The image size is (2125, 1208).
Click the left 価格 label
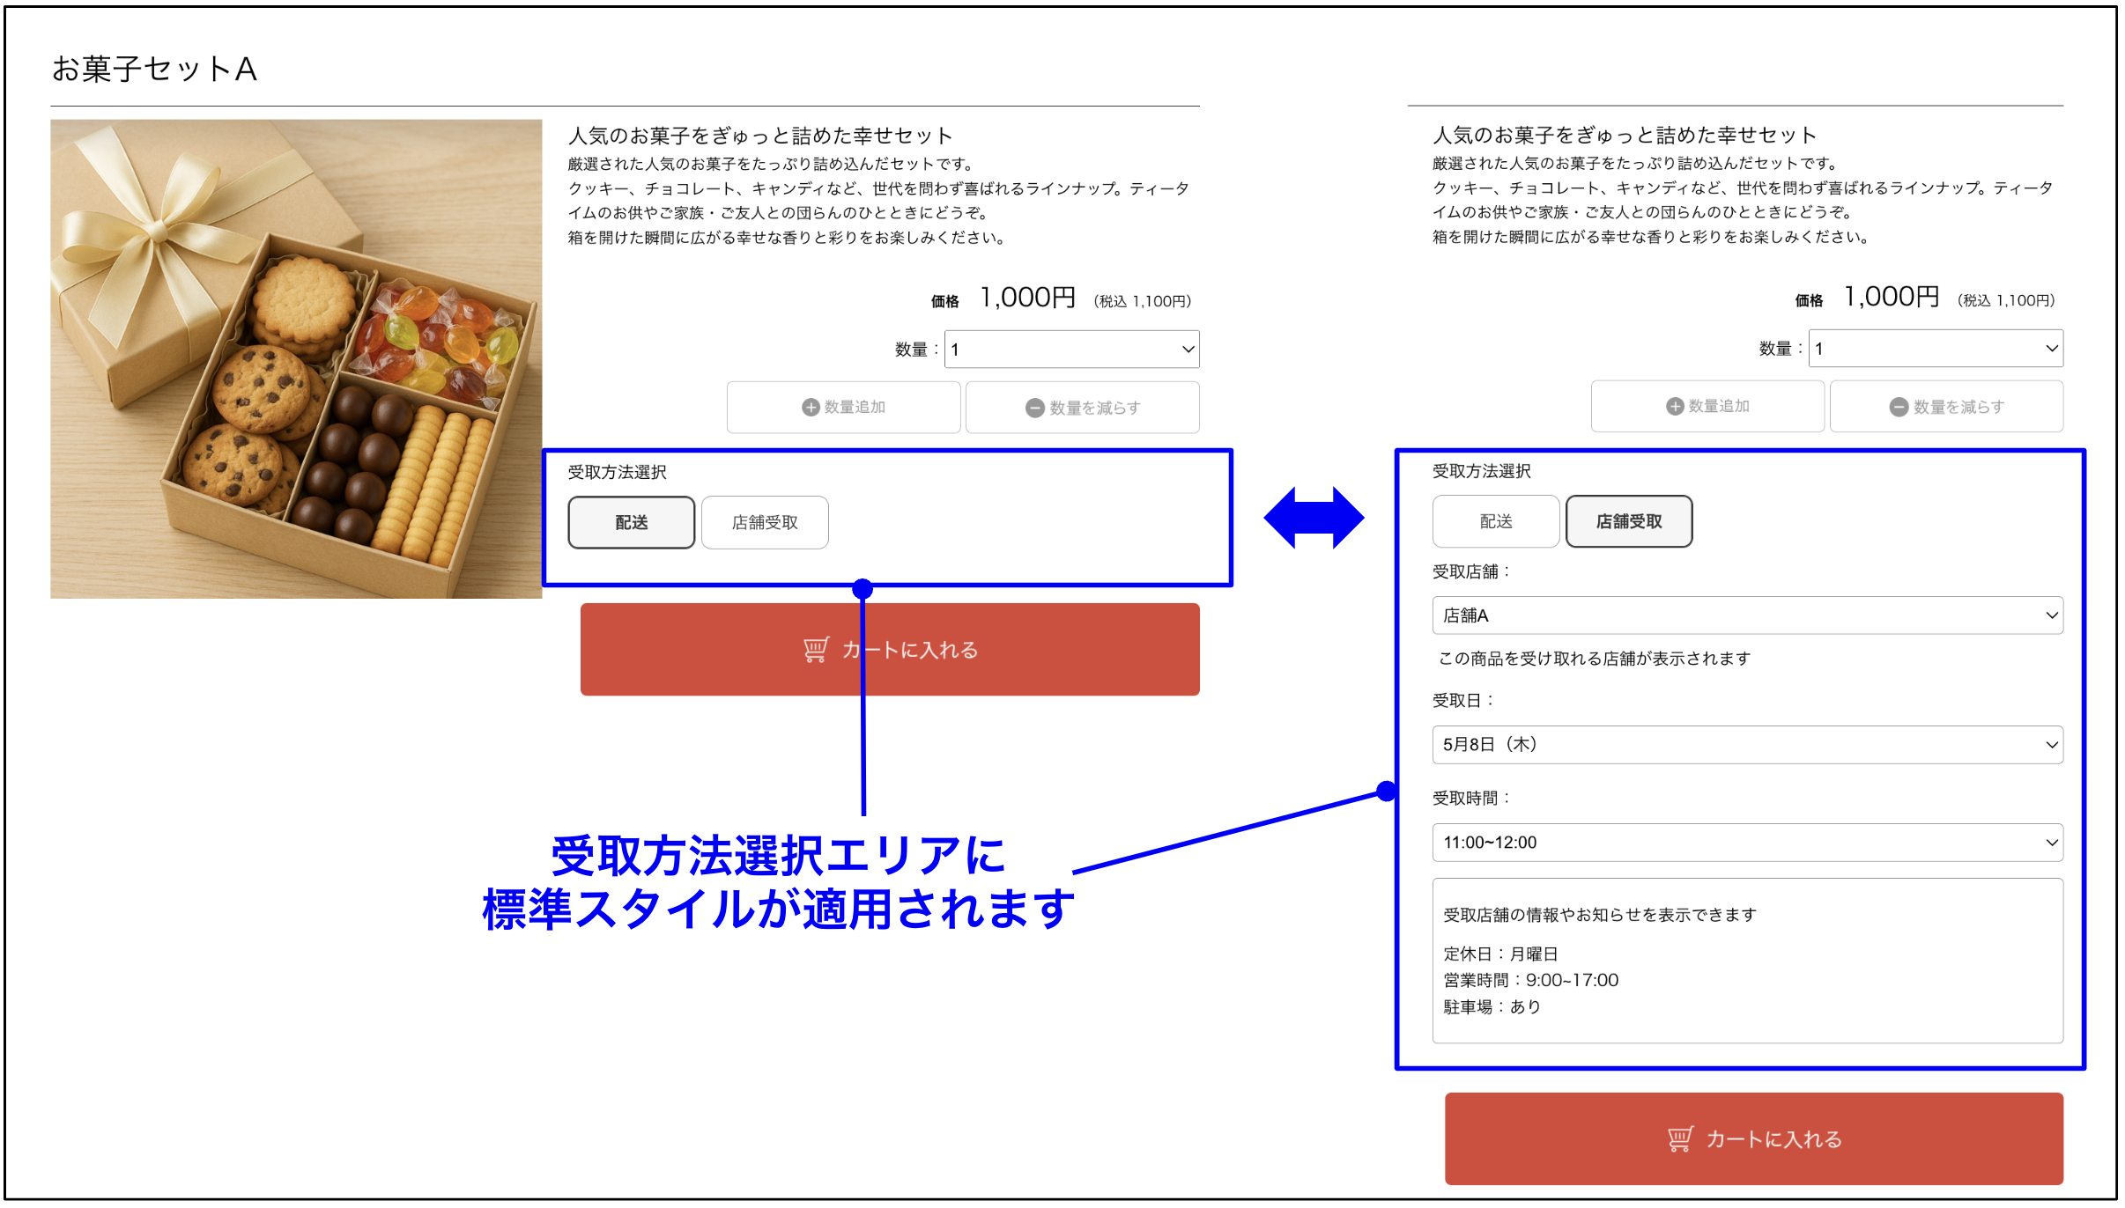pos(945,302)
